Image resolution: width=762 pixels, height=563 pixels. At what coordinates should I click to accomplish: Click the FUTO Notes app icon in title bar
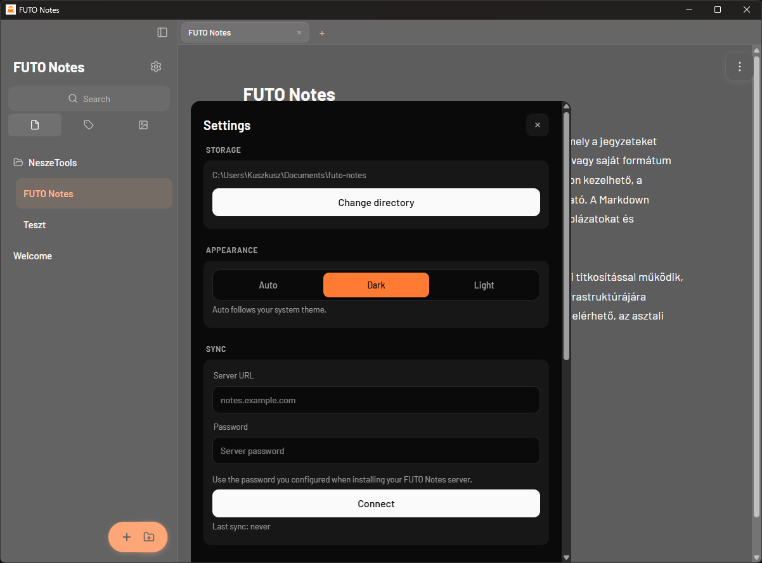(x=11, y=10)
